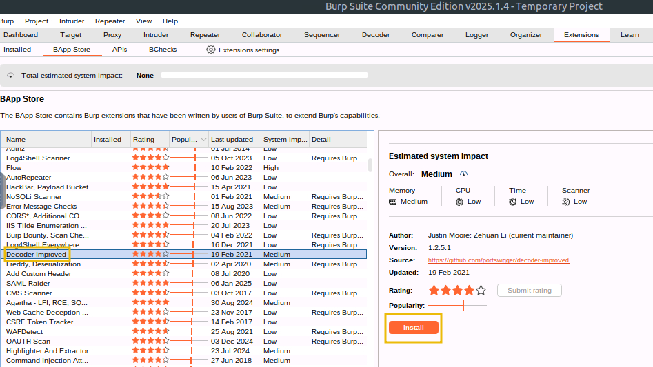
Task: Select the AutoRepeater extension
Action: click(183, 177)
